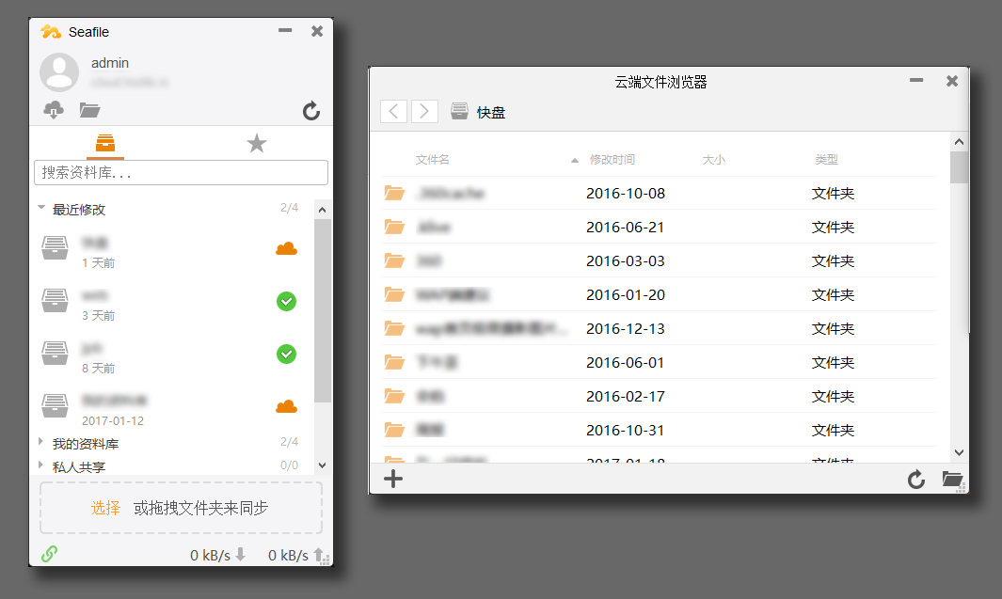This screenshot has width=1002, height=599.
Task: Click the green link icon in status bar
Action: tap(49, 554)
